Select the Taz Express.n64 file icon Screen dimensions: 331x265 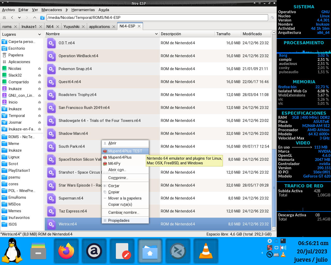[51, 211]
